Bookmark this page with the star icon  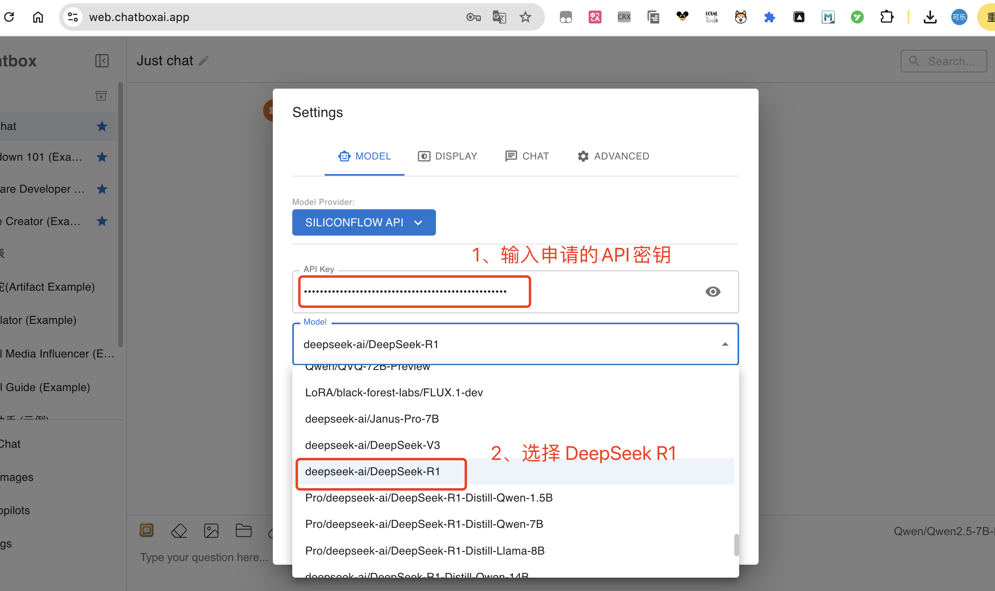click(525, 17)
